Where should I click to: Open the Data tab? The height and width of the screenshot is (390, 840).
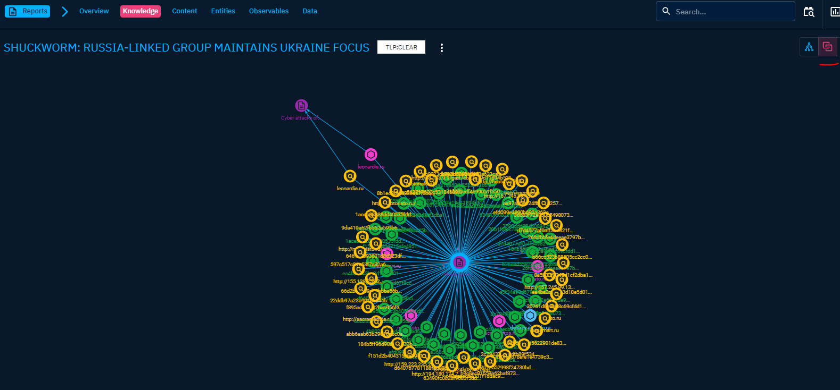[x=310, y=11]
